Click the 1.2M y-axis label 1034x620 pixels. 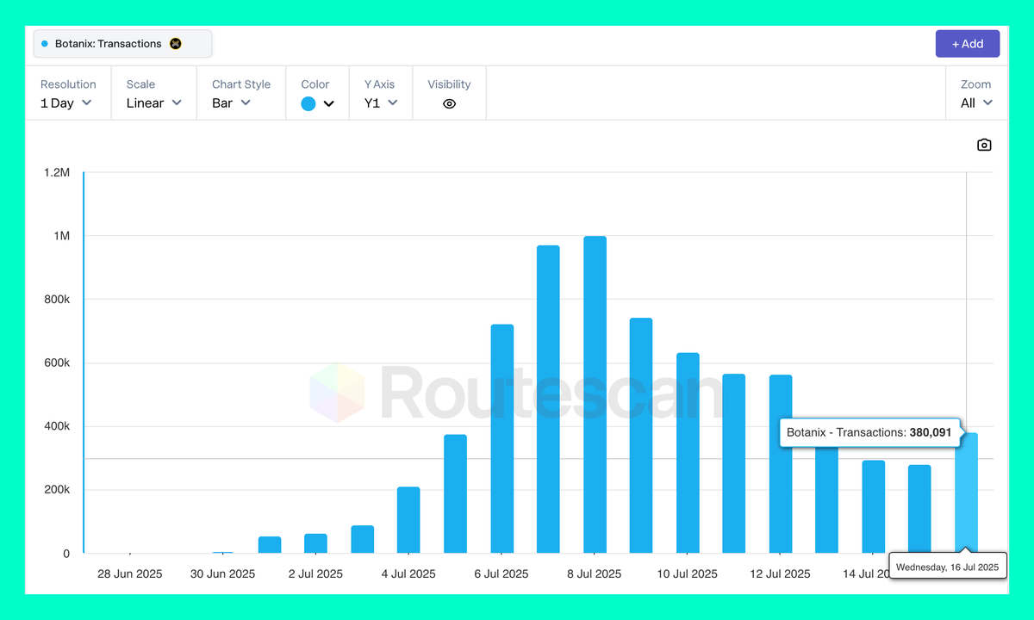pyautogui.click(x=57, y=172)
